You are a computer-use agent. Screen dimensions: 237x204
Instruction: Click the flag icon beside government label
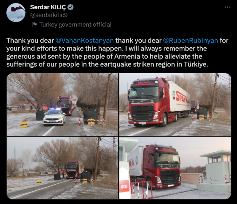[35, 24]
